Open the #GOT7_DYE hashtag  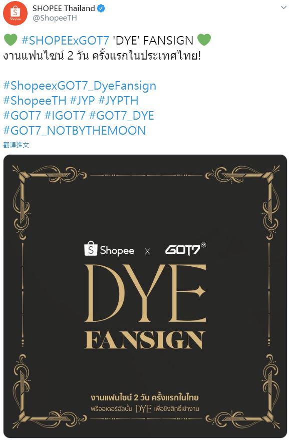pos(121,116)
